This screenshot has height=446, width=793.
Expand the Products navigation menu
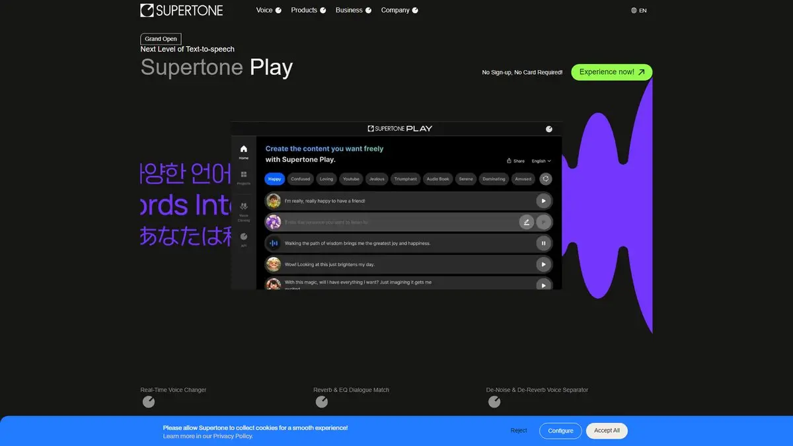pos(308,10)
